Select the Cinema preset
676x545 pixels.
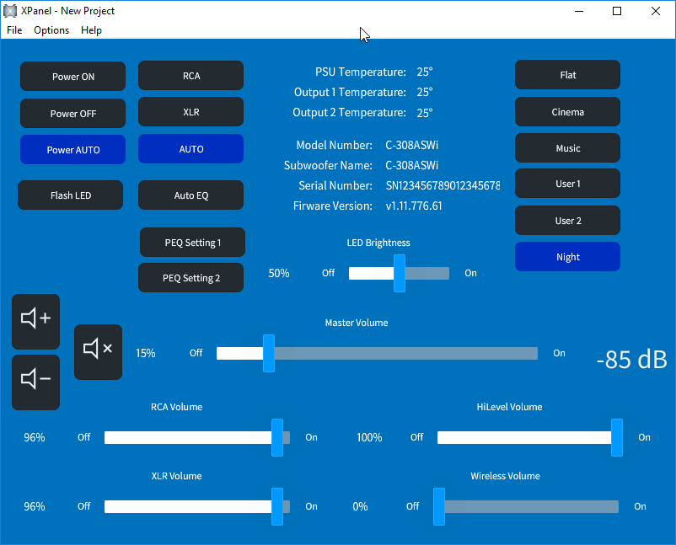567,112
